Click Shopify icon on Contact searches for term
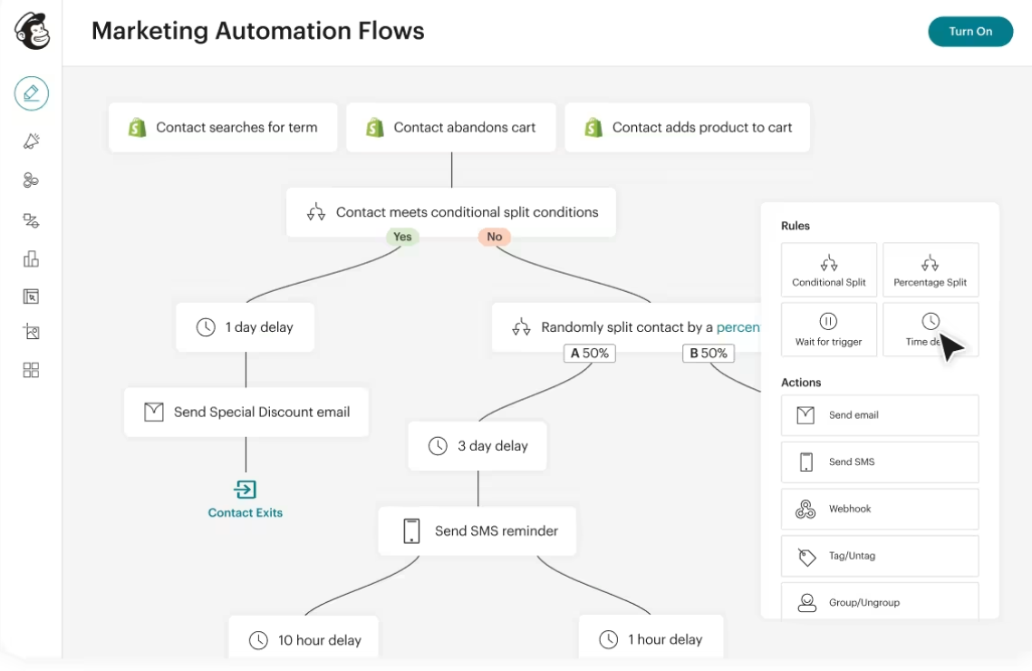The height and width of the screenshot is (671, 1032). pos(137,128)
